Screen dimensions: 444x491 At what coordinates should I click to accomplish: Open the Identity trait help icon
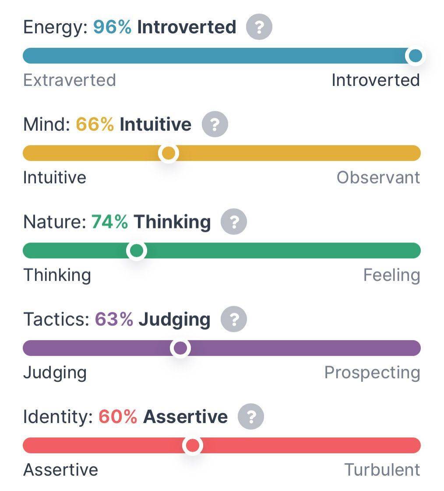coord(251,416)
